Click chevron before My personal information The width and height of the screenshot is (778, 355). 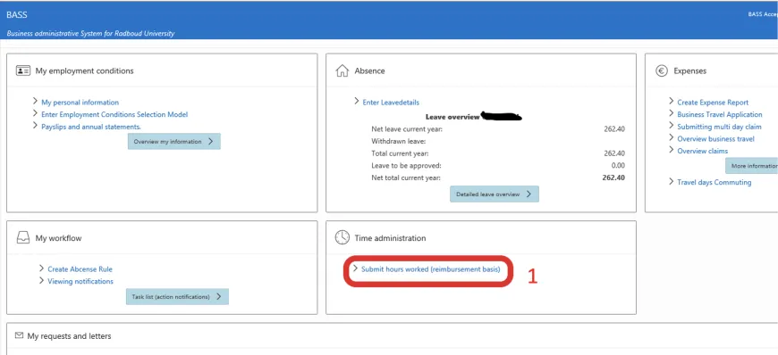coord(35,101)
